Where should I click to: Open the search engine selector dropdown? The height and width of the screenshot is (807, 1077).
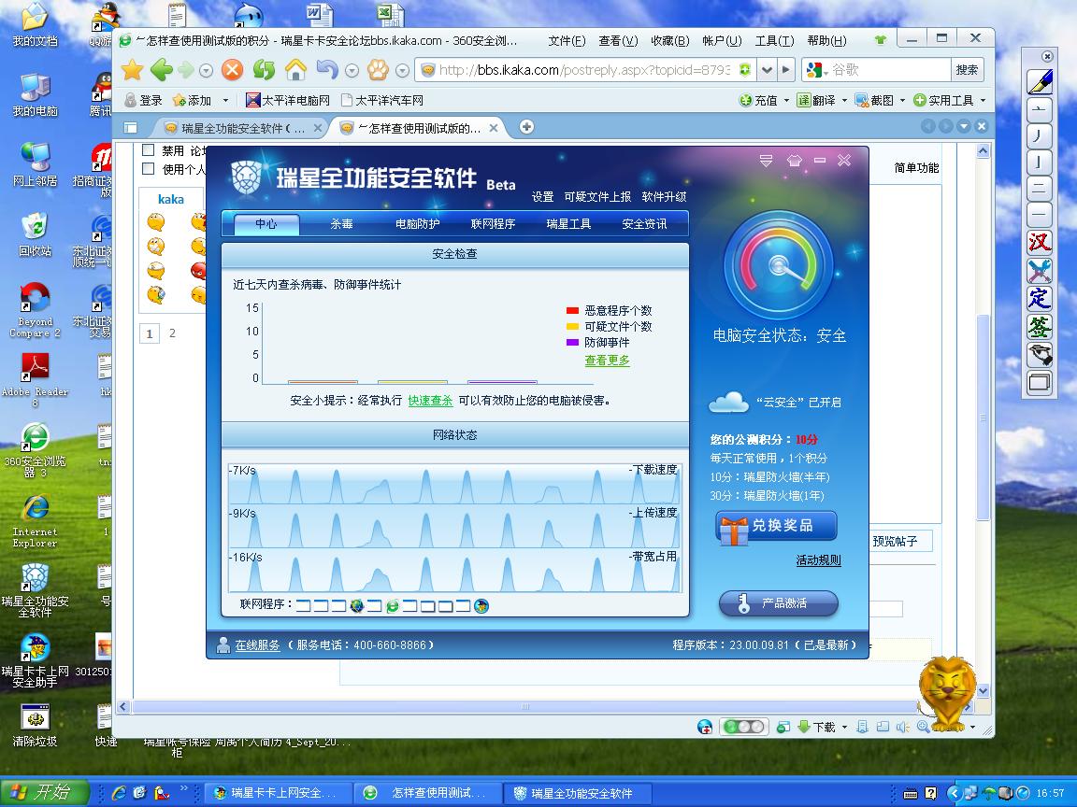click(x=826, y=71)
